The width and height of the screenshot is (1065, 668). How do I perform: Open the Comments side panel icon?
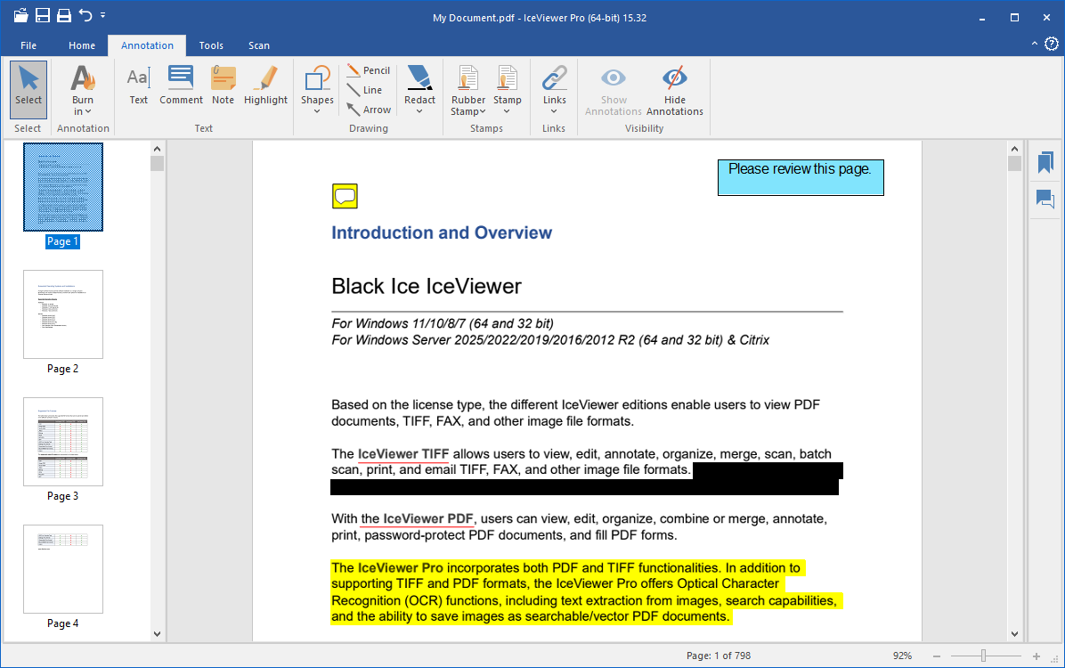(x=1045, y=200)
